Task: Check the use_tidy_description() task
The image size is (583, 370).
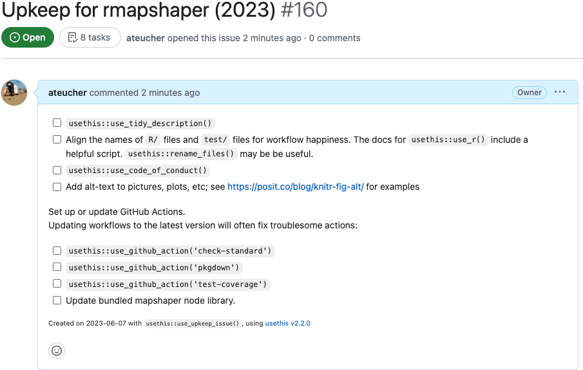Action: (x=57, y=123)
